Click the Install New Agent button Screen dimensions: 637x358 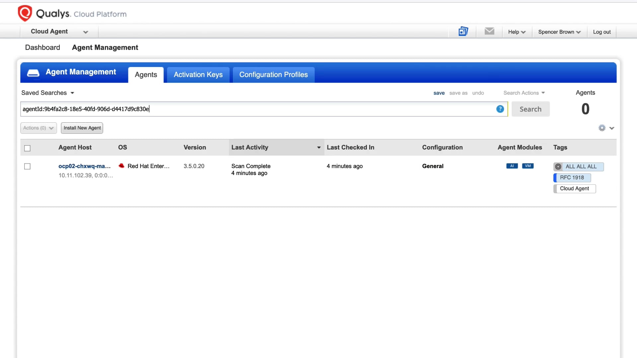click(82, 128)
